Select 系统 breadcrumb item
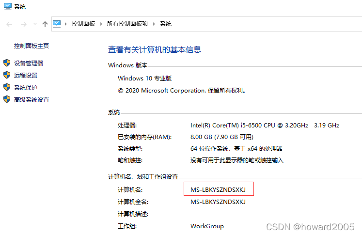The width and height of the screenshot is (362, 235). coord(166,24)
